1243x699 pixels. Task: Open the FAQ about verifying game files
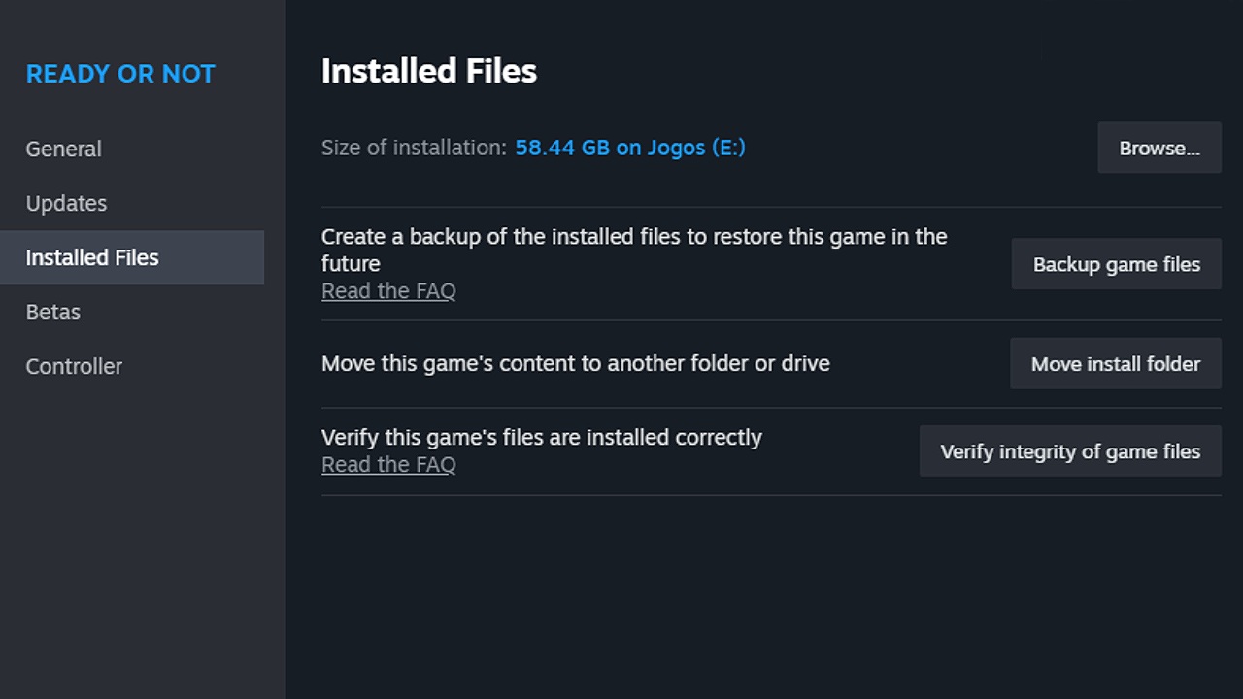point(388,464)
